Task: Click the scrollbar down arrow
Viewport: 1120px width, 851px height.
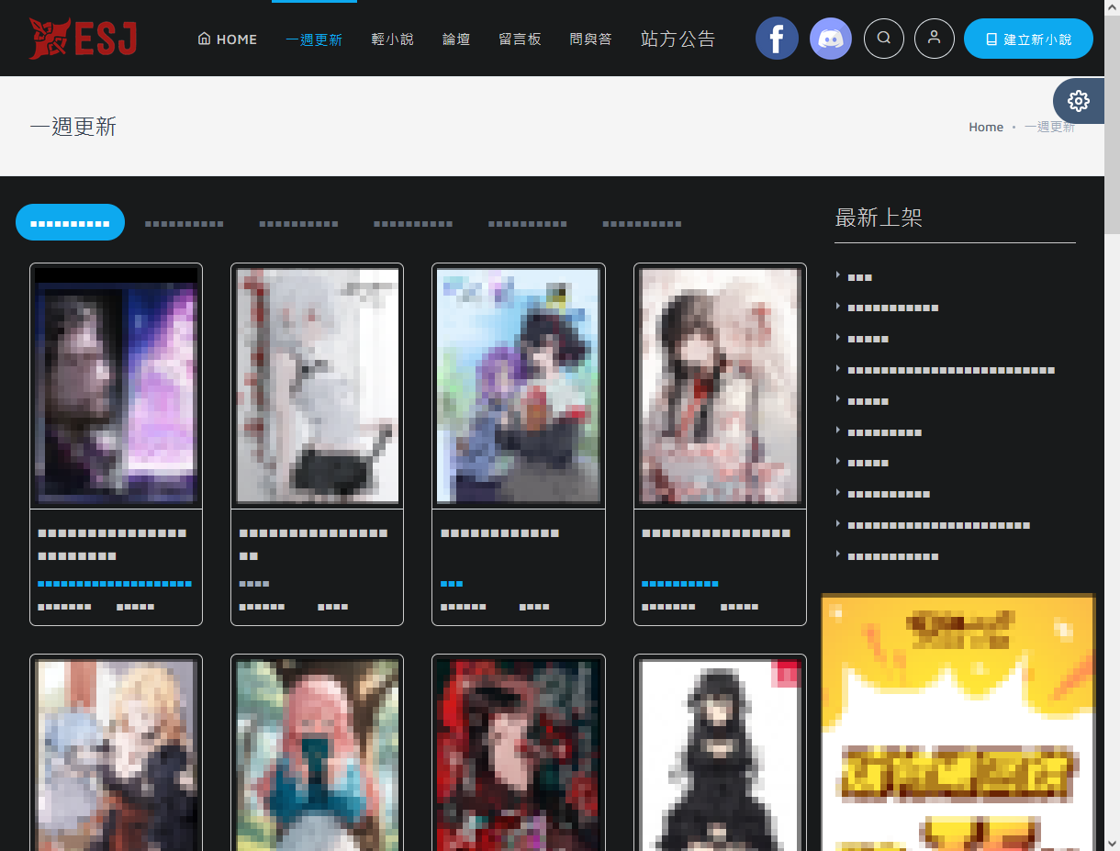Action: pyautogui.click(x=1112, y=842)
